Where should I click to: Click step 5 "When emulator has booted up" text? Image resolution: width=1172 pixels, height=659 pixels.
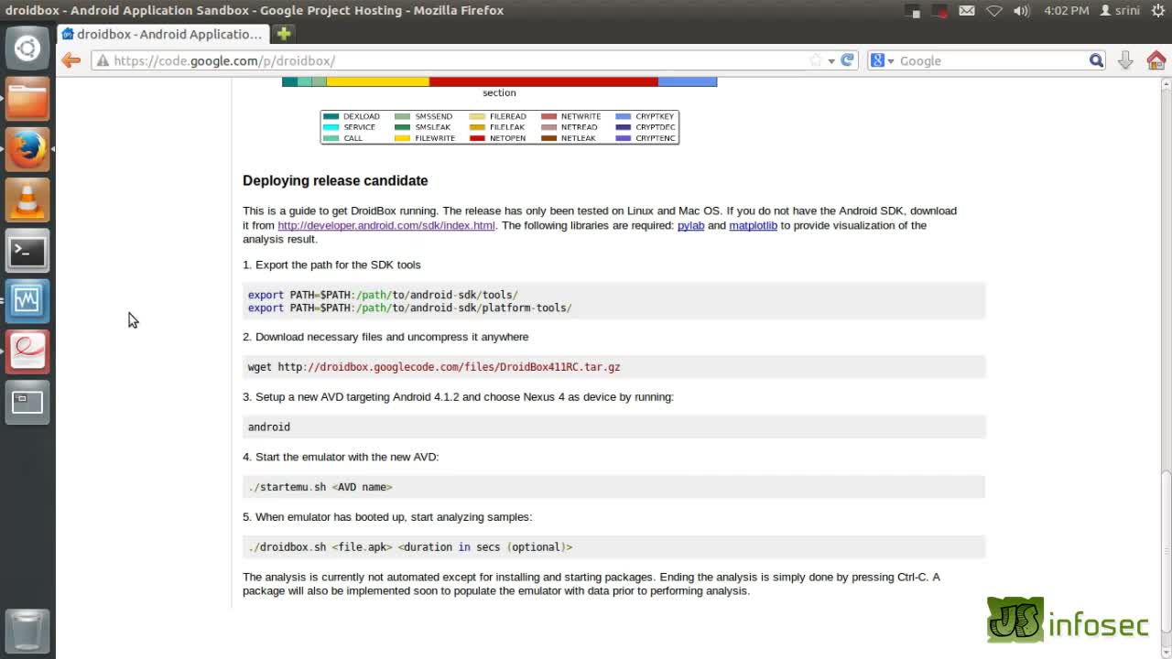coord(387,517)
